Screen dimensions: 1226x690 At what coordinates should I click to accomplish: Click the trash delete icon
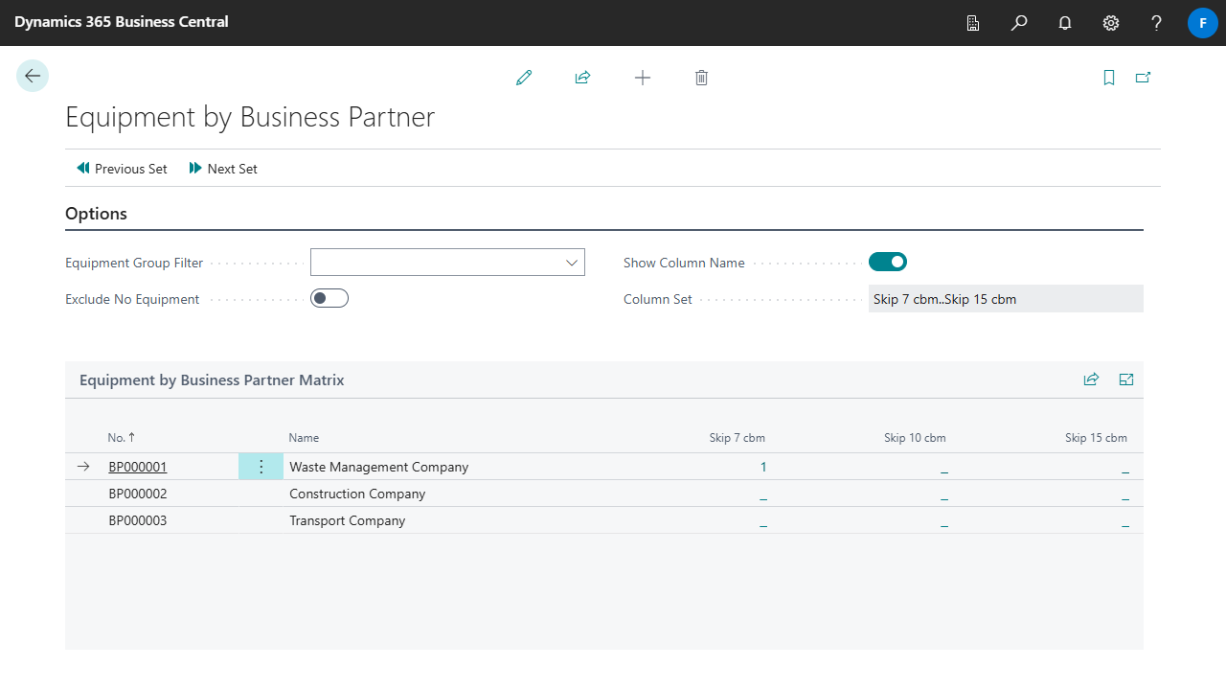[701, 78]
